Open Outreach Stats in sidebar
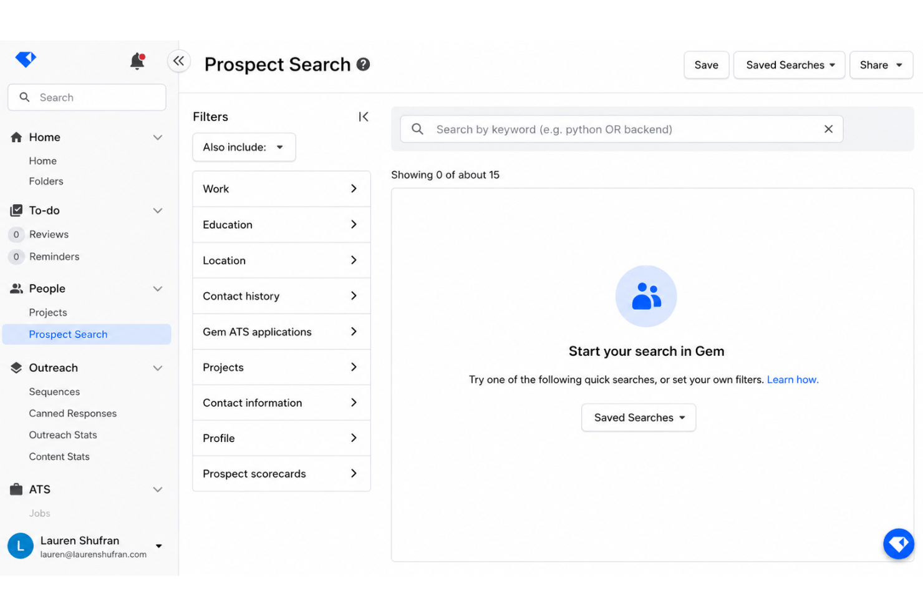Image resolution: width=923 pixels, height=616 pixels. 63,435
